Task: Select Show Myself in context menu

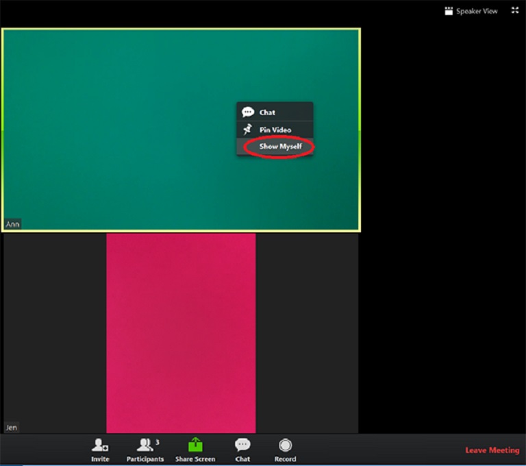Action: pos(275,147)
